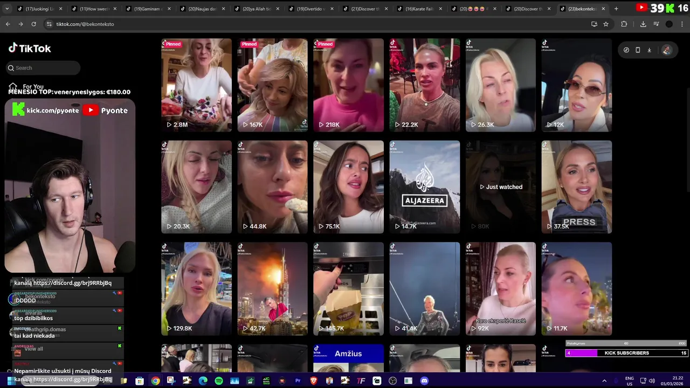Click the TikTok search field
This screenshot has width=690, height=388.
[x=44, y=68]
